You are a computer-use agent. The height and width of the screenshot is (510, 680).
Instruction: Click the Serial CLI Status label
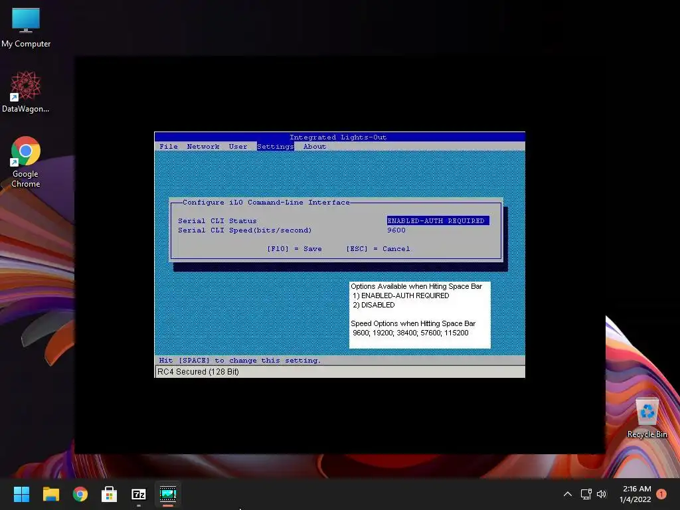(217, 220)
